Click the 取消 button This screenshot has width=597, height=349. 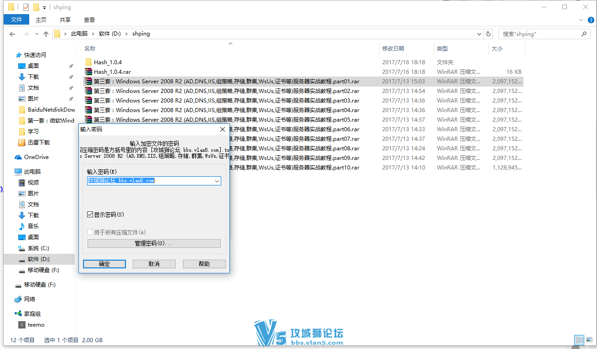pyautogui.click(x=154, y=264)
